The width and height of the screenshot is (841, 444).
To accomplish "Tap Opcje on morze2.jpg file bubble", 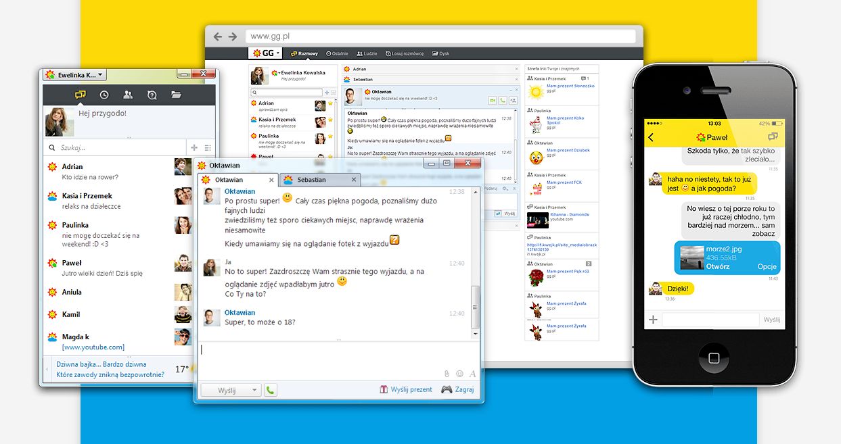I will [767, 266].
